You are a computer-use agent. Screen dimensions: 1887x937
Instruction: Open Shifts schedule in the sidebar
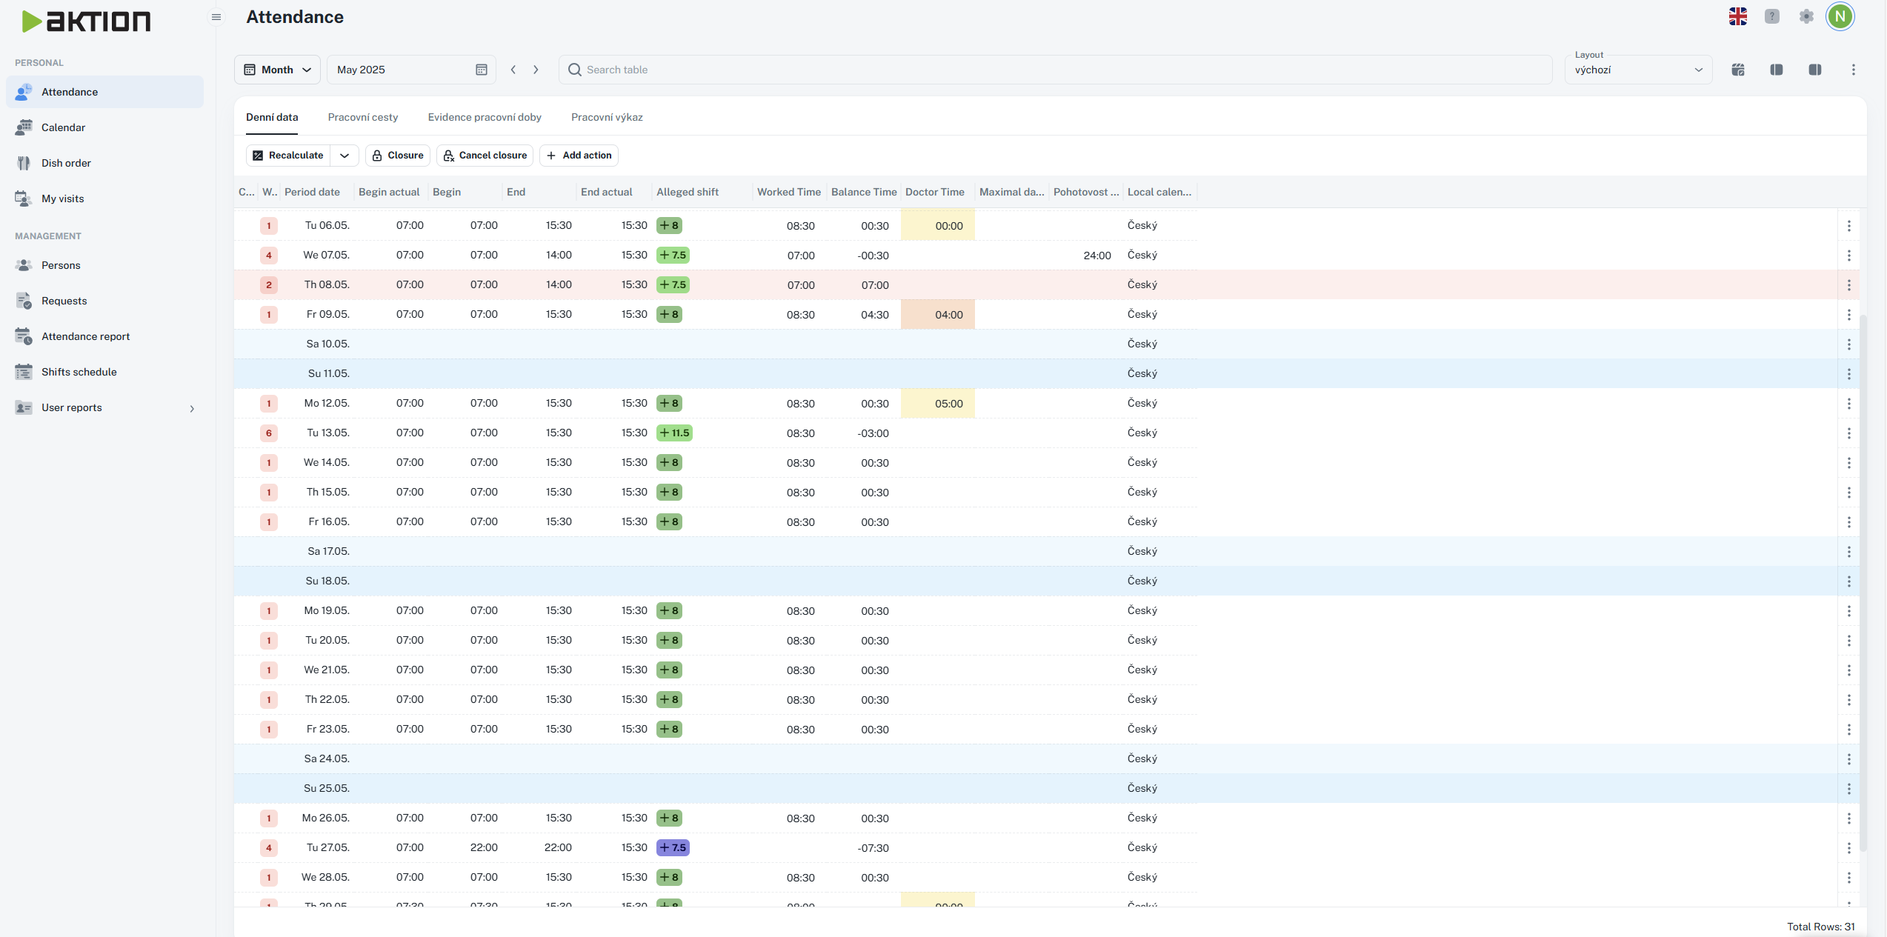[x=79, y=372]
